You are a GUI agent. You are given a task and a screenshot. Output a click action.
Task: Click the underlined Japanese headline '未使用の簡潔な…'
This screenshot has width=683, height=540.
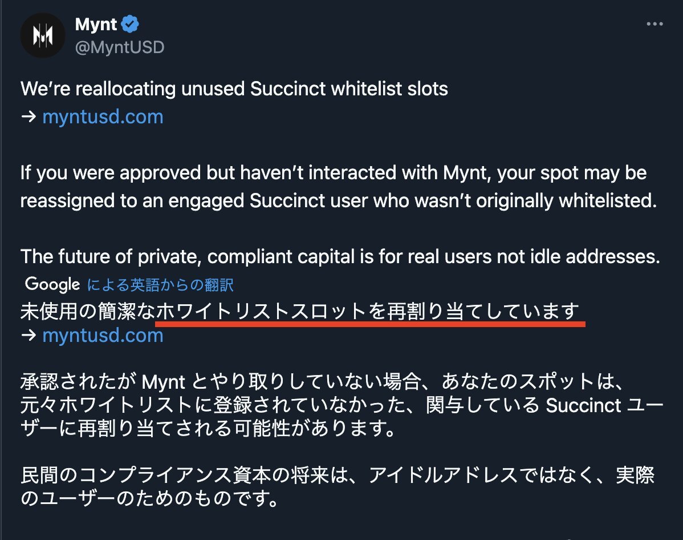pos(300,311)
